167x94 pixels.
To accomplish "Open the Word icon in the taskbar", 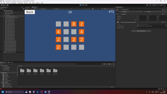I will 45,92.
